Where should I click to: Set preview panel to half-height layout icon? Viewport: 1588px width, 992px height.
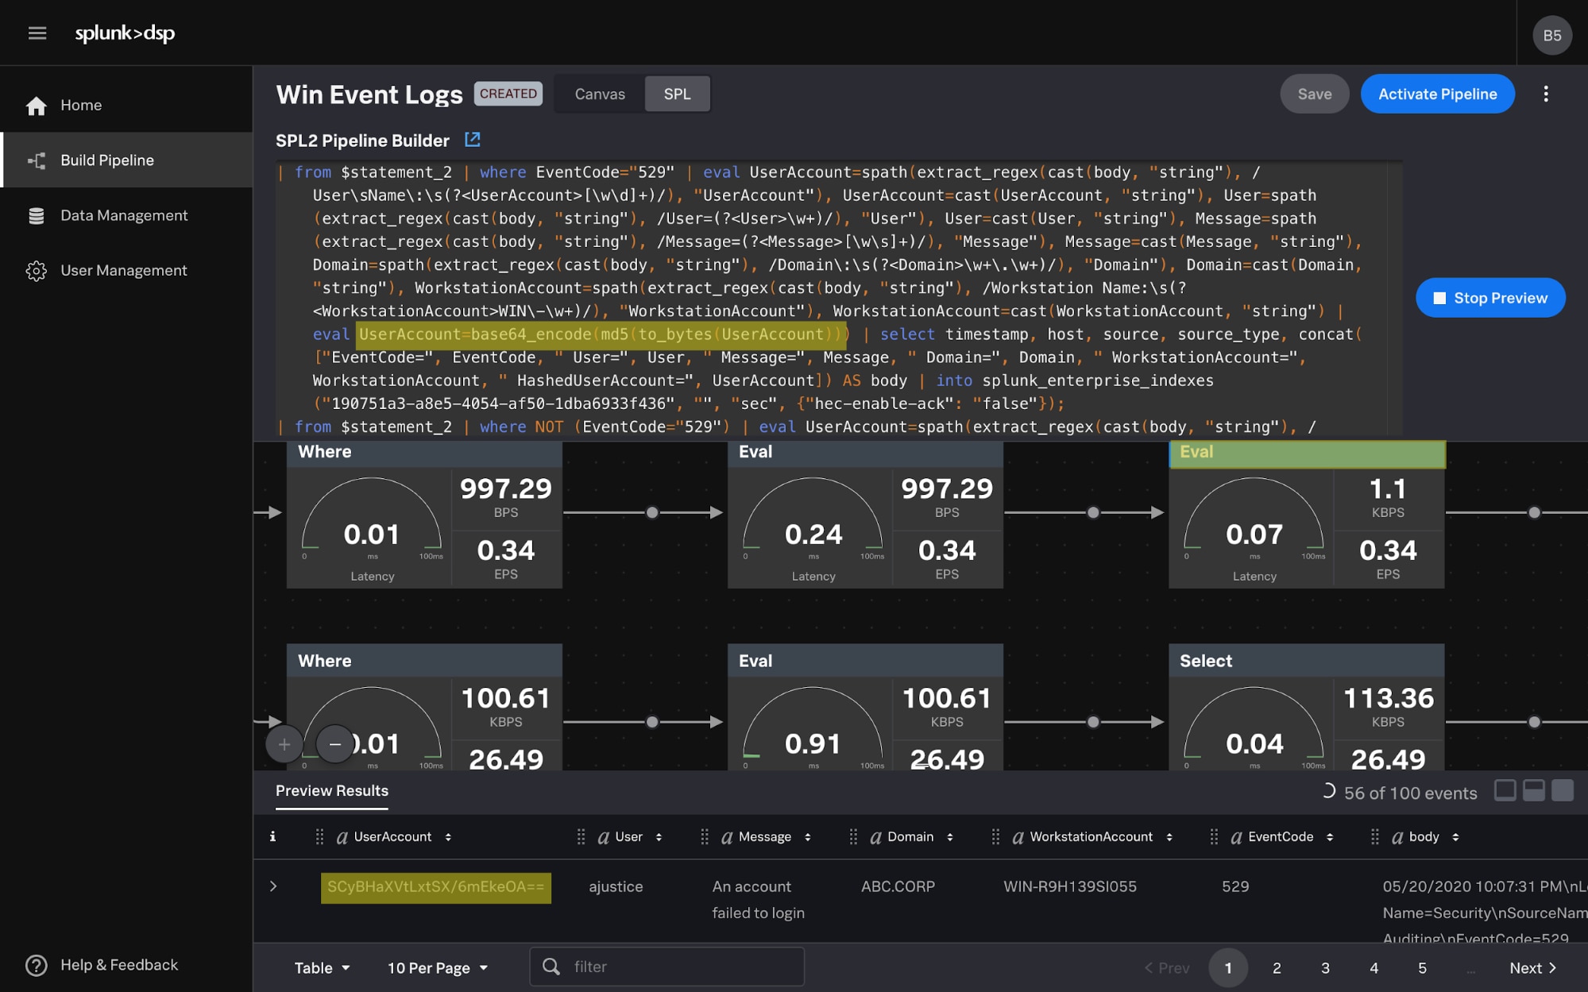coord(1533,790)
